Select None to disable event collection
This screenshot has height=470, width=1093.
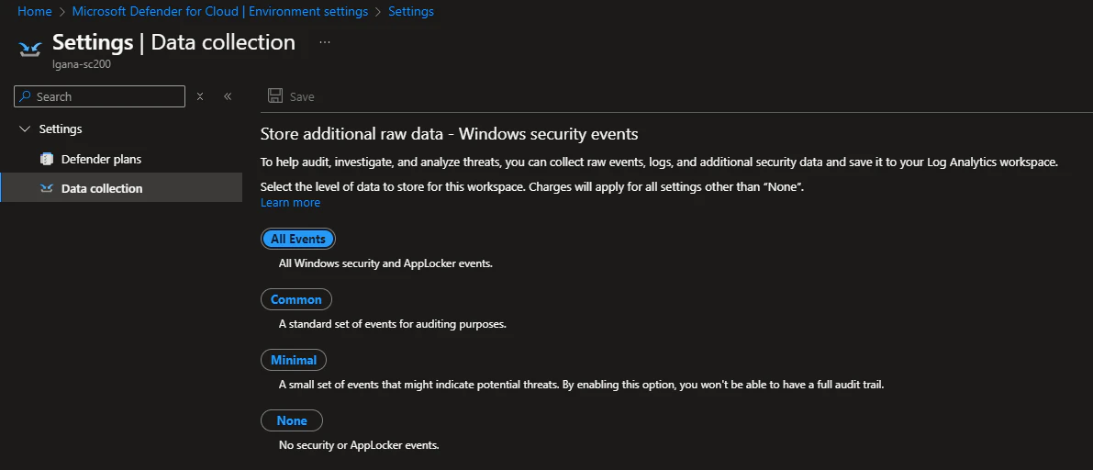coord(292,420)
